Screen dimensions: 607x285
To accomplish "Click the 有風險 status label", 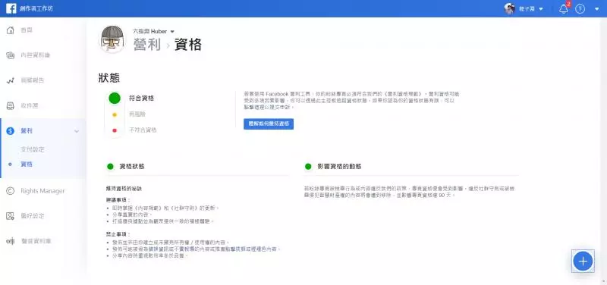I will click(x=137, y=114).
